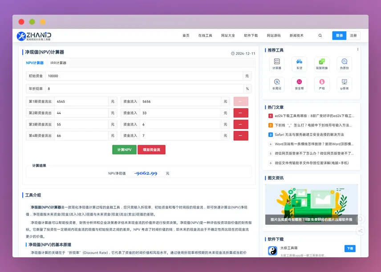Open the ip查询 lookup tool icon

point(345,84)
